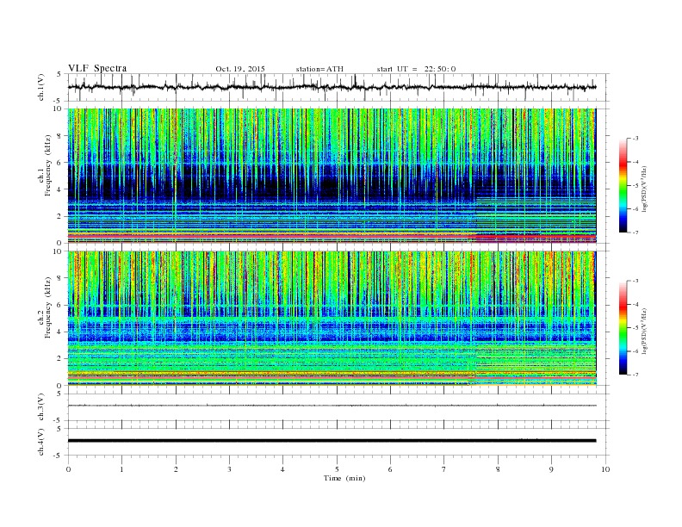Click the ch.1 PSD color bar
This screenshot has height=527, width=682.
(x=623, y=185)
